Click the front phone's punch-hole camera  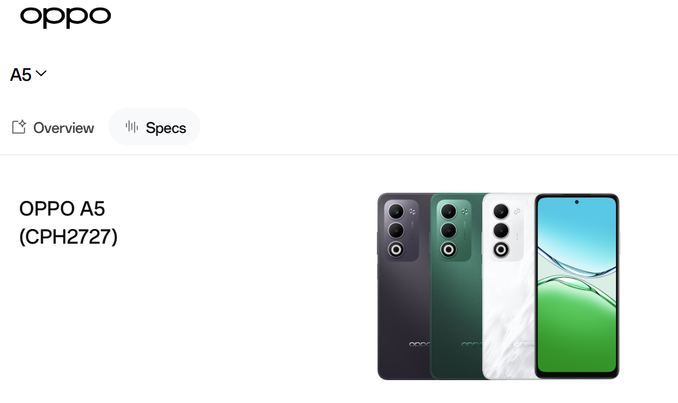[577, 202]
